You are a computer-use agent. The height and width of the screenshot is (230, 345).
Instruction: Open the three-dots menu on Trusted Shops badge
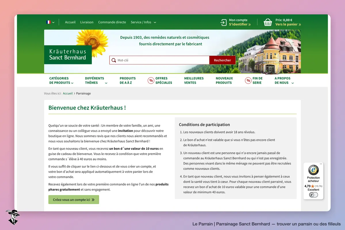pyautogui.click(x=321, y=164)
